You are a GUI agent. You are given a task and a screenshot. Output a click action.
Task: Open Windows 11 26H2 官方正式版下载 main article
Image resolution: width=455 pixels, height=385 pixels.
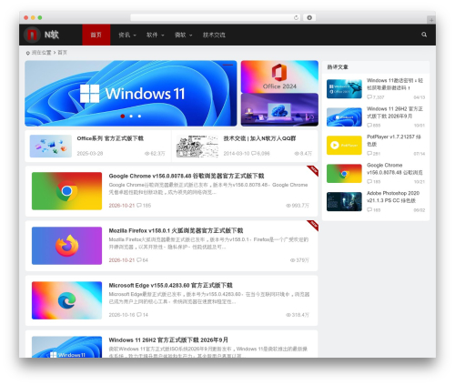pos(168,339)
